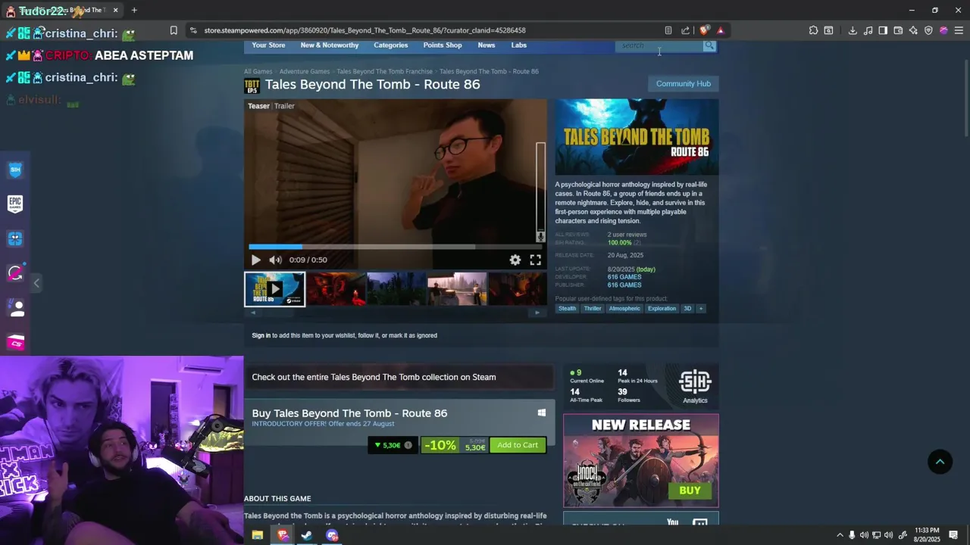This screenshot has height=545, width=970.
Task: Open News in Steam navigation
Action: [487, 45]
